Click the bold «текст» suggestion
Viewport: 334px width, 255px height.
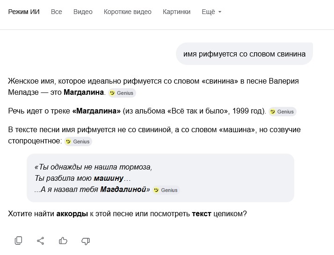[202, 213]
